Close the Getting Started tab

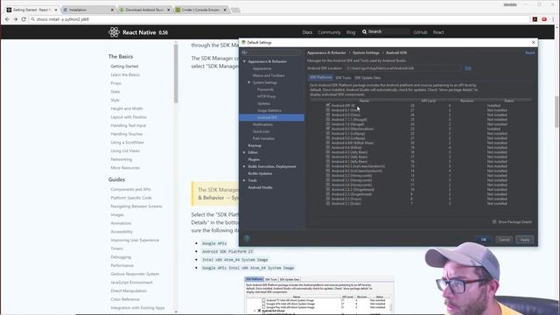coord(56,10)
